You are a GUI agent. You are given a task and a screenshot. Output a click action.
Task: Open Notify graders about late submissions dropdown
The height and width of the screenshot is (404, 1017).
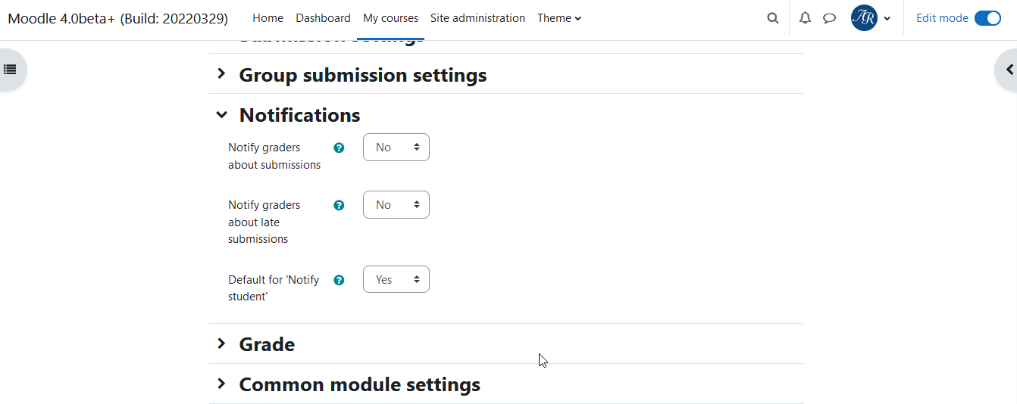click(396, 205)
